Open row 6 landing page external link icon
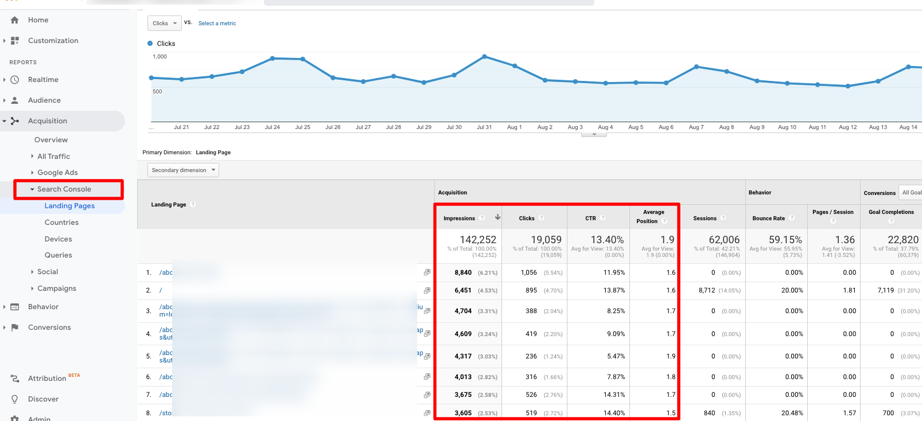922x421 pixels. (427, 377)
